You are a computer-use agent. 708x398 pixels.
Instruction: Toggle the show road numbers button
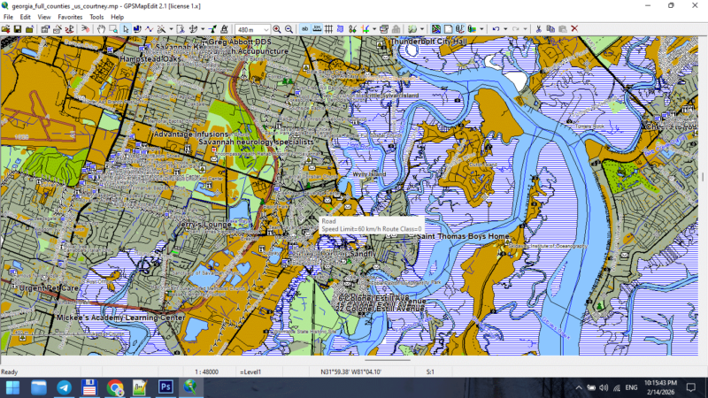coord(317,29)
